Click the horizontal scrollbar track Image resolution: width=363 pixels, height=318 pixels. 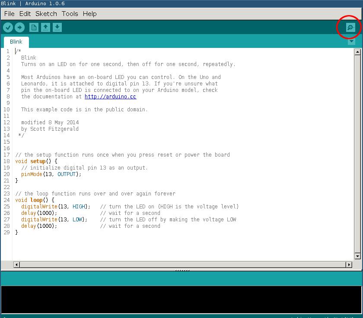pyautogui.click(x=183, y=264)
